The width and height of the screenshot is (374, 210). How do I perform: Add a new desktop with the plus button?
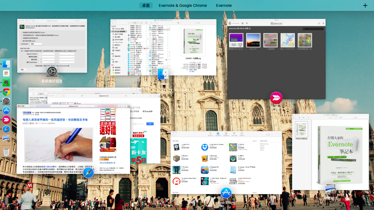[365, 5]
